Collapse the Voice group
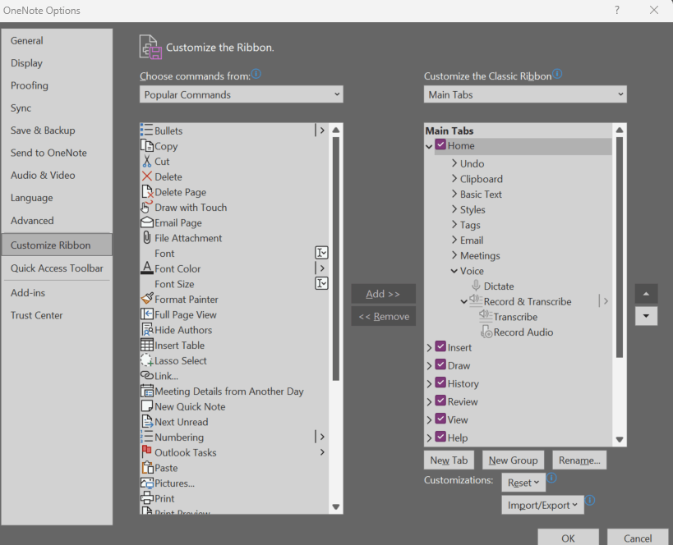This screenshot has height=545, width=673. [x=454, y=271]
